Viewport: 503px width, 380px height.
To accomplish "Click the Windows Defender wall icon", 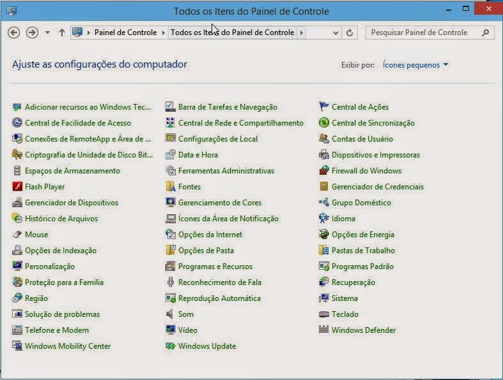I will click(323, 330).
